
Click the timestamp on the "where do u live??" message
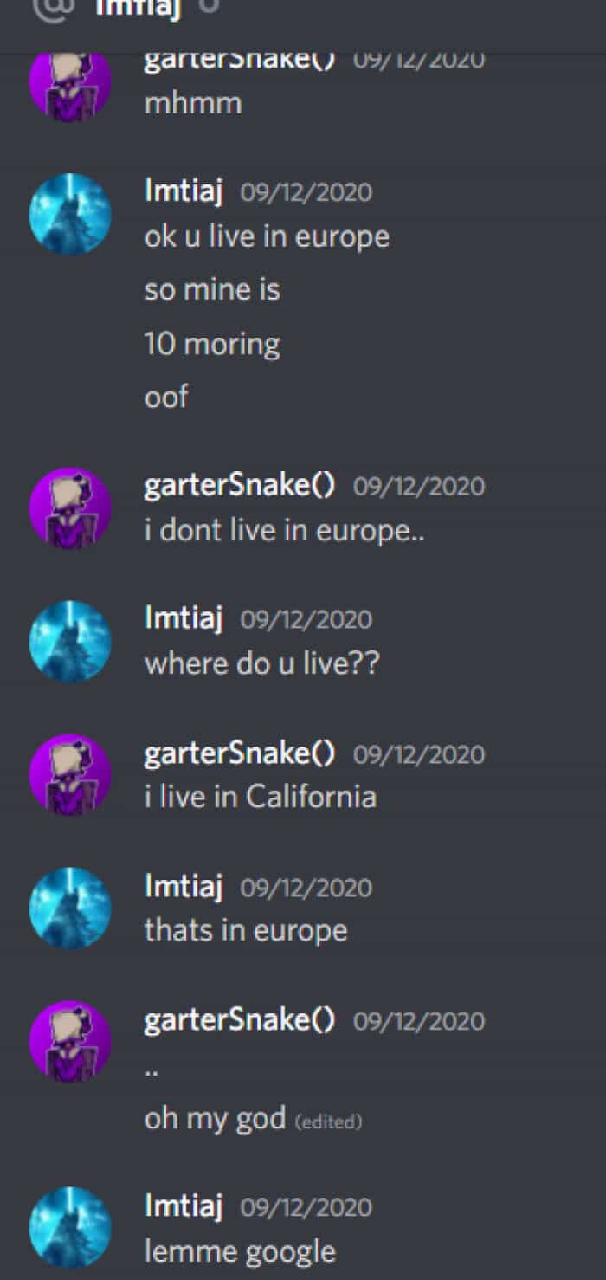coord(306,620)
